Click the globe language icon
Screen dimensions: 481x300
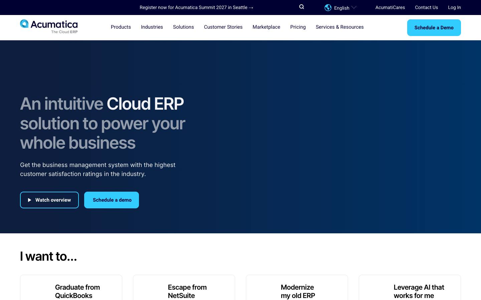[x=328, y=8]
